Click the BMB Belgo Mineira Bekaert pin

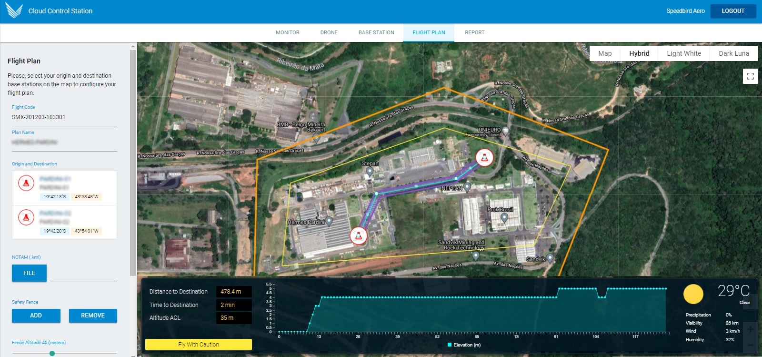[316, 139]
